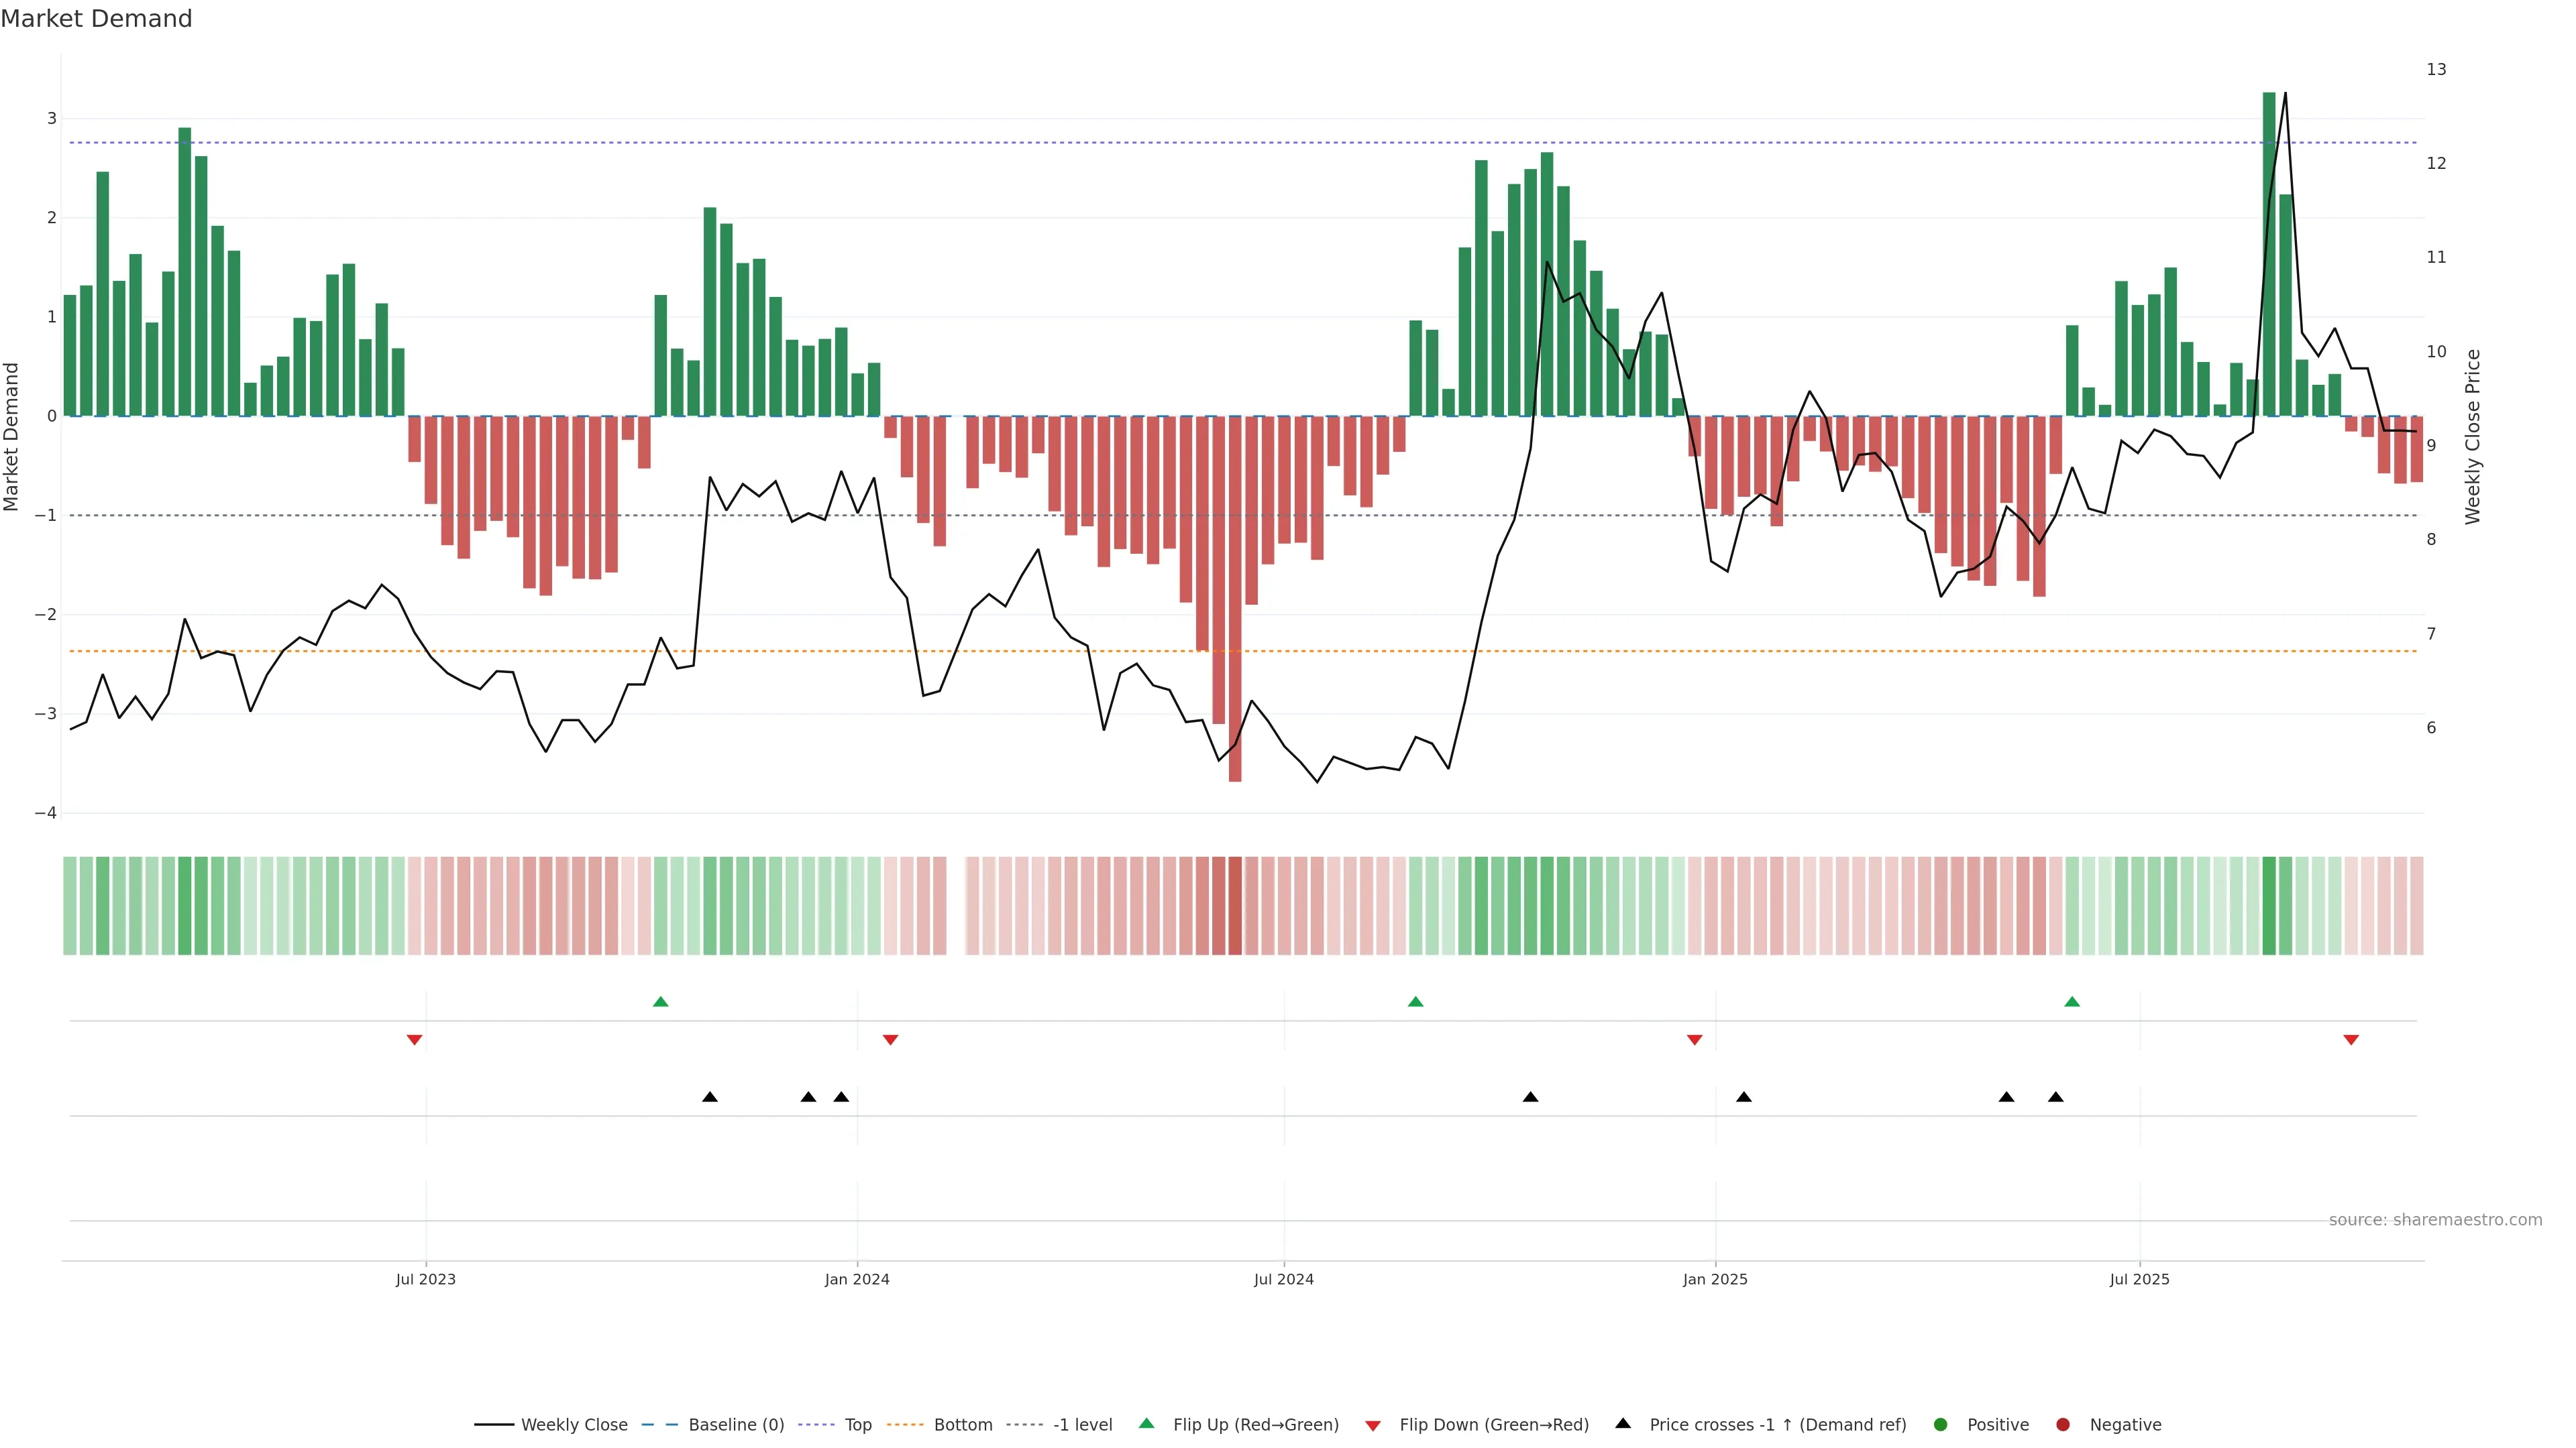The image size is (2576, 1448).
Task: Click the Weekly Close Price axis title
Action: (x=2473, y=436)
